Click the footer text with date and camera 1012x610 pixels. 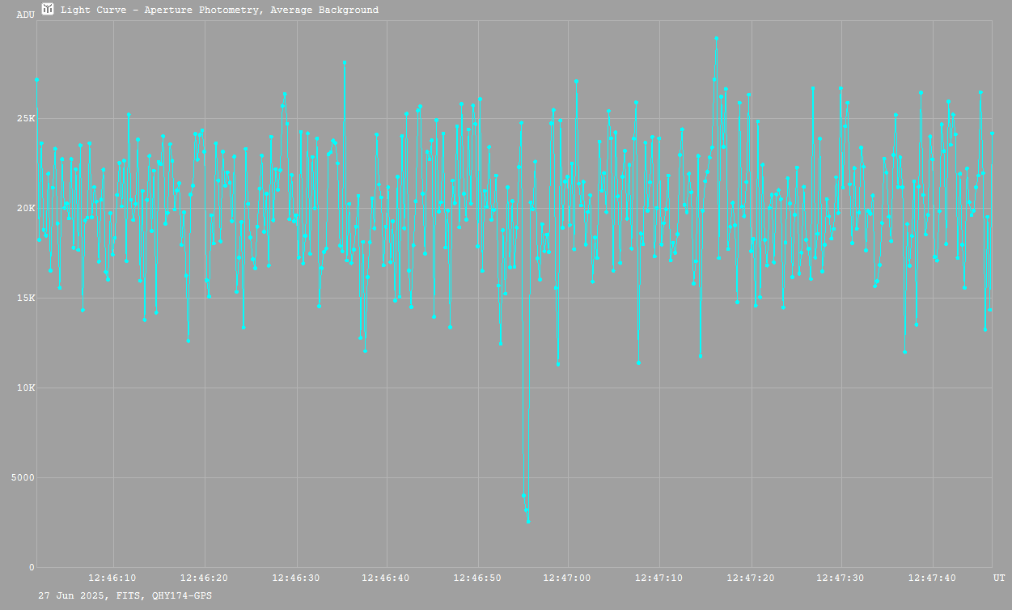(x=125, y=595)
